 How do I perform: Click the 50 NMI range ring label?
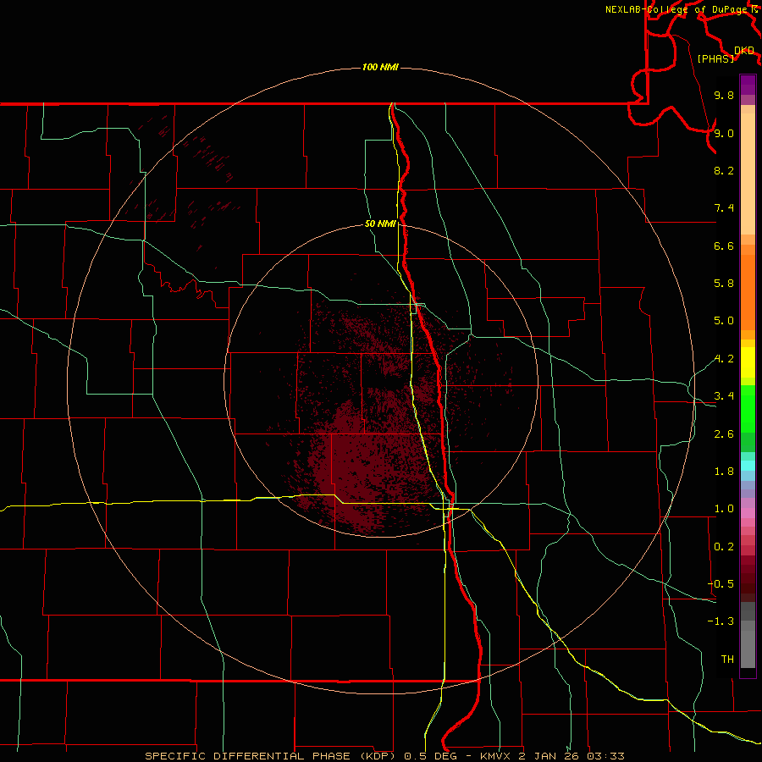tap(380, 224)
